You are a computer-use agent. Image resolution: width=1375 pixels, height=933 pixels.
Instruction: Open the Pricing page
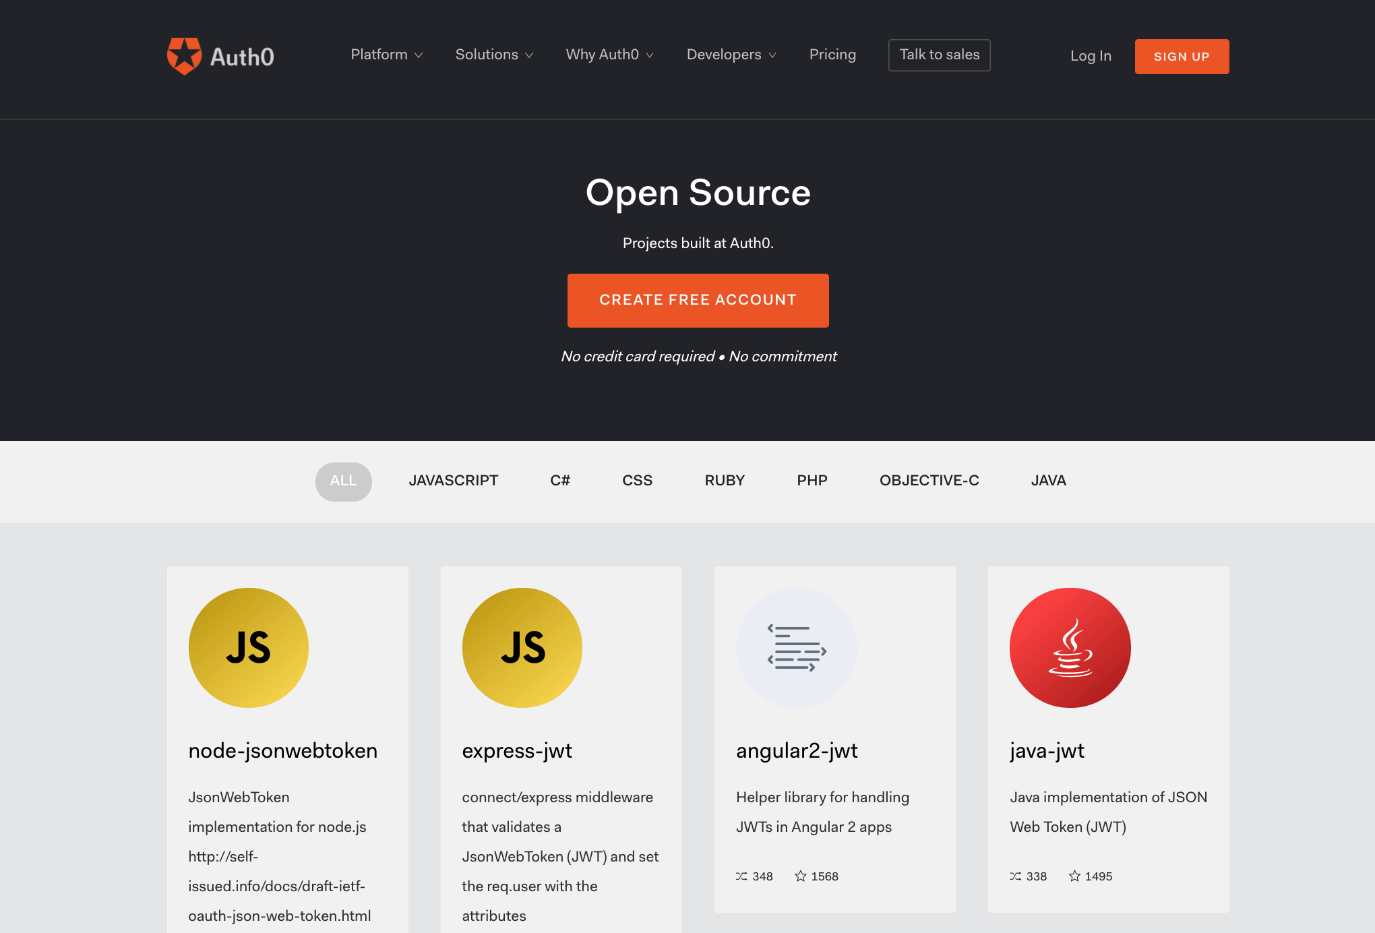[x=832, y=55]
